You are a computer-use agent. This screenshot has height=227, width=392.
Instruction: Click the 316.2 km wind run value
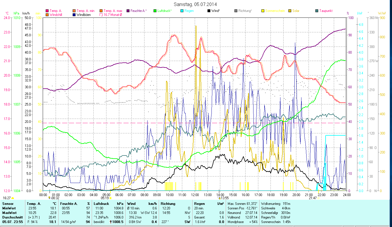tap(135, 217)
